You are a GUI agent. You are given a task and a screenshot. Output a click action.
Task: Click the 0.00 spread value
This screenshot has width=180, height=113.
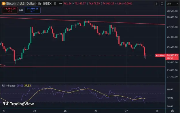(x=21, y=10)
